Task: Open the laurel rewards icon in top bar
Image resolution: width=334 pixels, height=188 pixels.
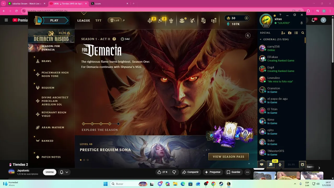Action: [x=171, y=20]
